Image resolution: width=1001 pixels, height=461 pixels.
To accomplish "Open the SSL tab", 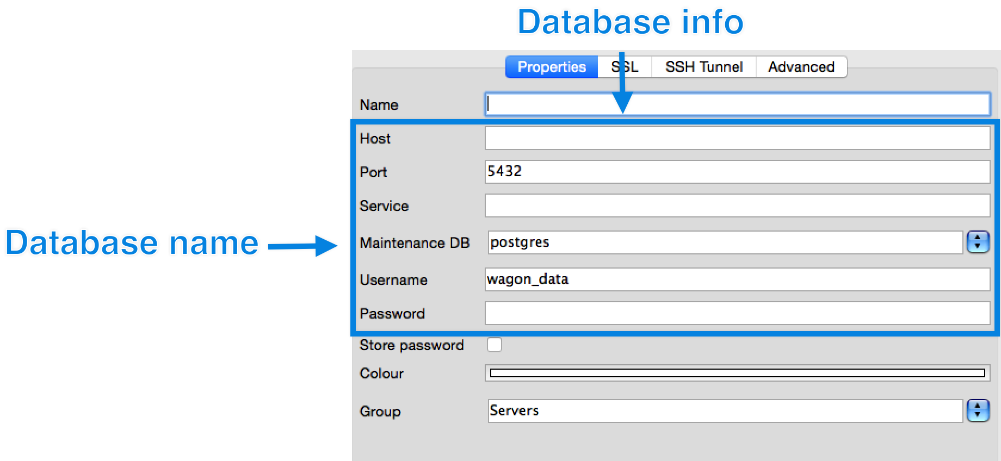I will point(631,67).
